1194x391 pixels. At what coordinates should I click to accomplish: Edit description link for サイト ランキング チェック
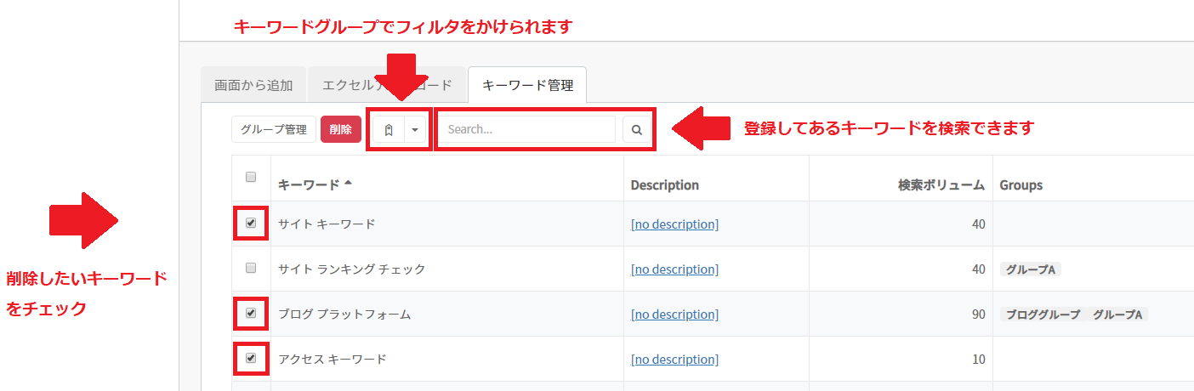tap(674, 269)
